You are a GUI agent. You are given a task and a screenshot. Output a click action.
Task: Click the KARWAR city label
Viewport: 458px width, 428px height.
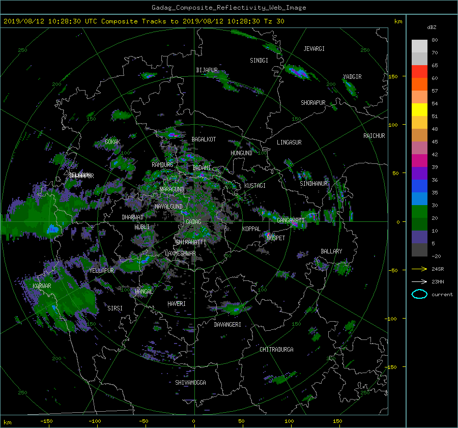point(42,286)
